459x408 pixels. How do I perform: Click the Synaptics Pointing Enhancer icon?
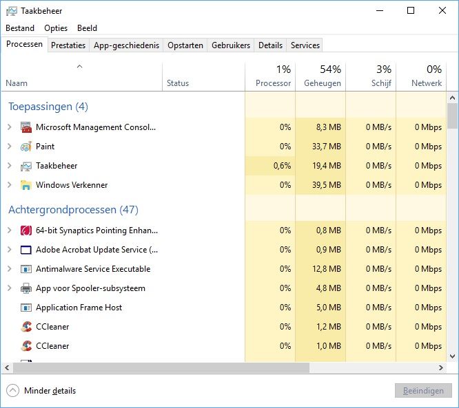coord(26,230)
